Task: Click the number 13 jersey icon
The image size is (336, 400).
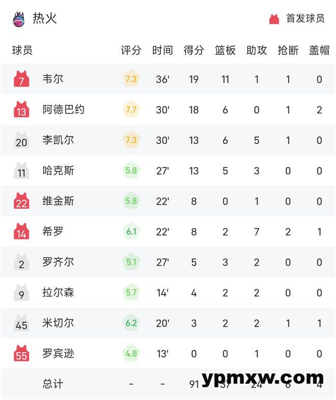Action: 21,110
